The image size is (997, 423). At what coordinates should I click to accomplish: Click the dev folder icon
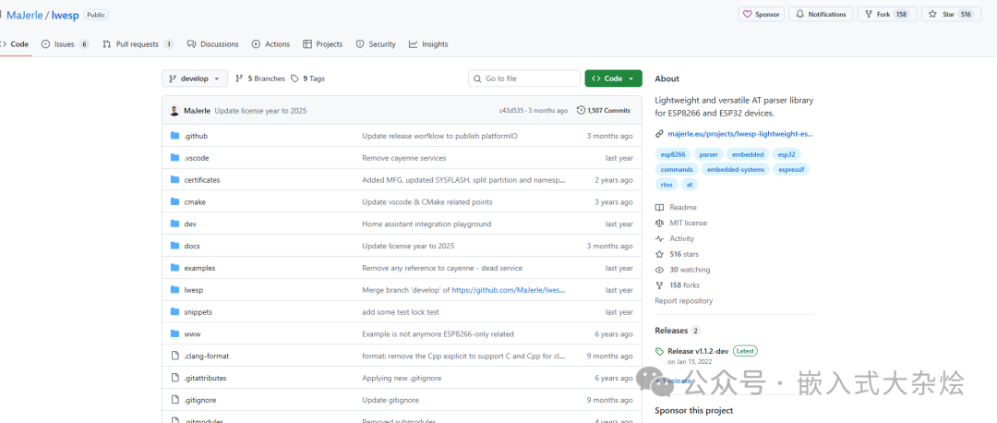tap(175, 224)
